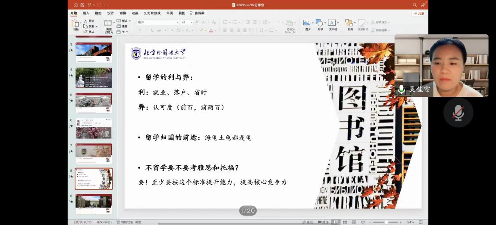Click the Share (共享) button
496x225 pixels.
(x=419, y=13)
